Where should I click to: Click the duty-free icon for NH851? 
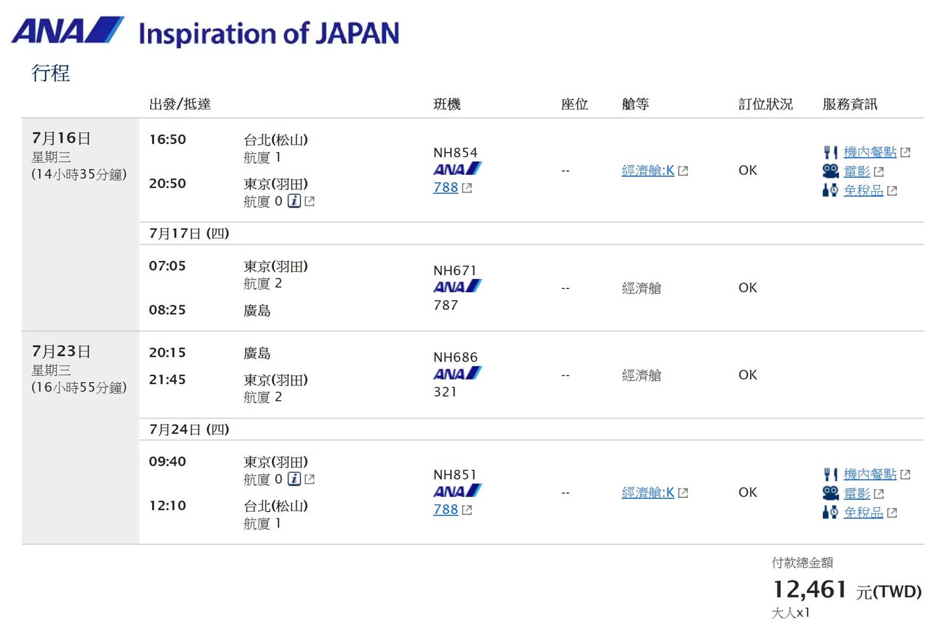click(830, 512)
